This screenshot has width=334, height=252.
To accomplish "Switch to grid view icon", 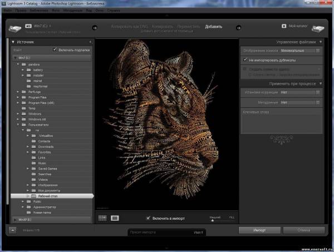I will [102, 218].
